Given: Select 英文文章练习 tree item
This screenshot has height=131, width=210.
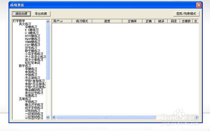Looking at the screenshot, I should click(x=34, y=60).
